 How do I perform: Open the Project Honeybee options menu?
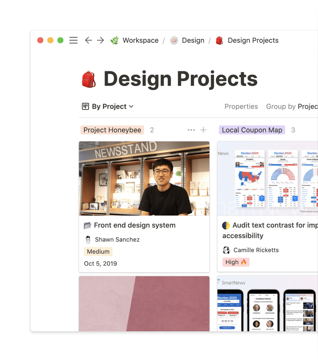pos(191,130)
